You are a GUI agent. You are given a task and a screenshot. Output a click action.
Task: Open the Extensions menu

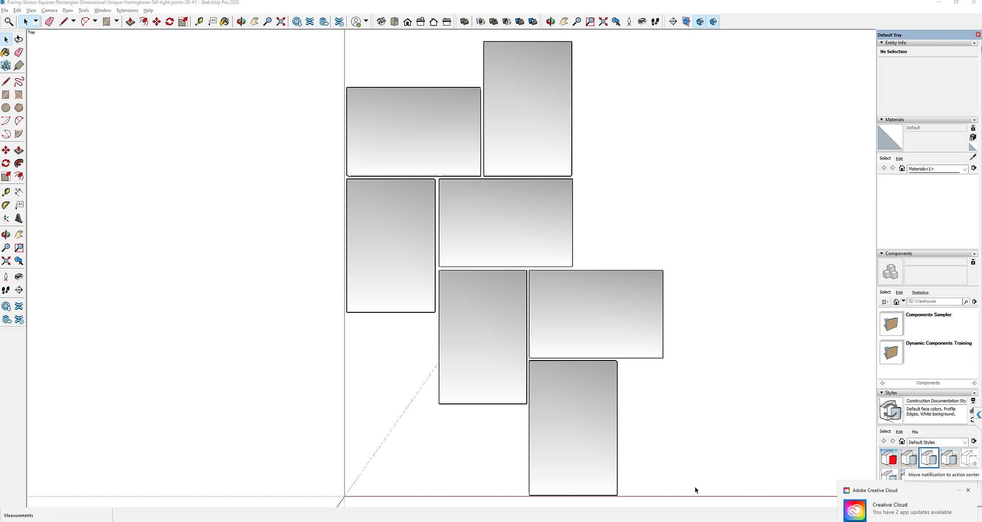[127, 10]
